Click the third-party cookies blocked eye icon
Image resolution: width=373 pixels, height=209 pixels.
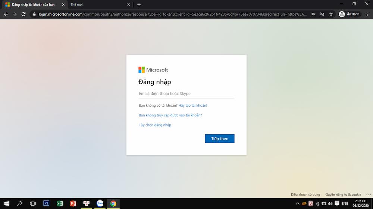[322, 14]
